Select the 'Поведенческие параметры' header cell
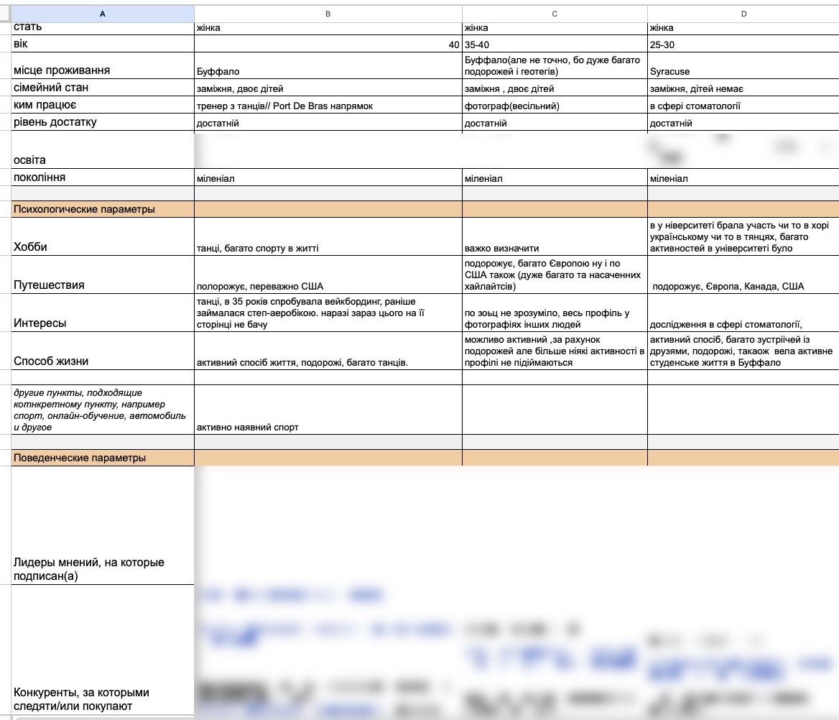 (103, 458)
